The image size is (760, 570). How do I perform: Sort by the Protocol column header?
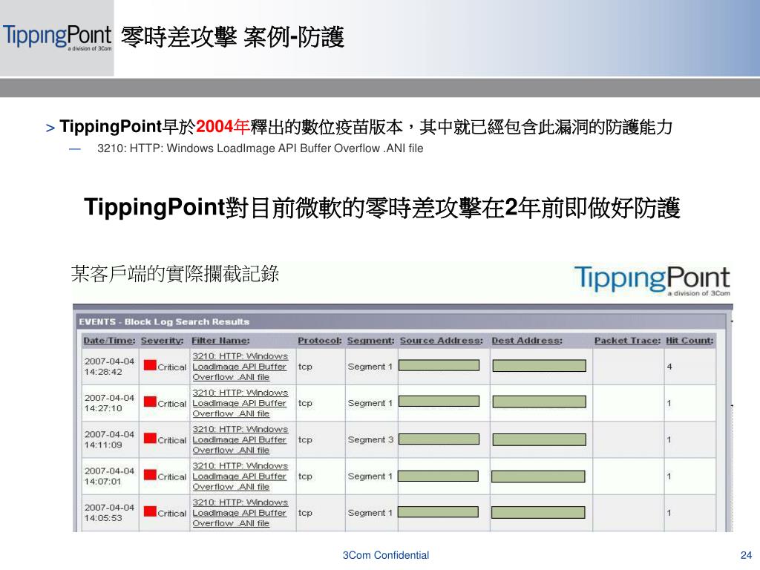point(319,340)
